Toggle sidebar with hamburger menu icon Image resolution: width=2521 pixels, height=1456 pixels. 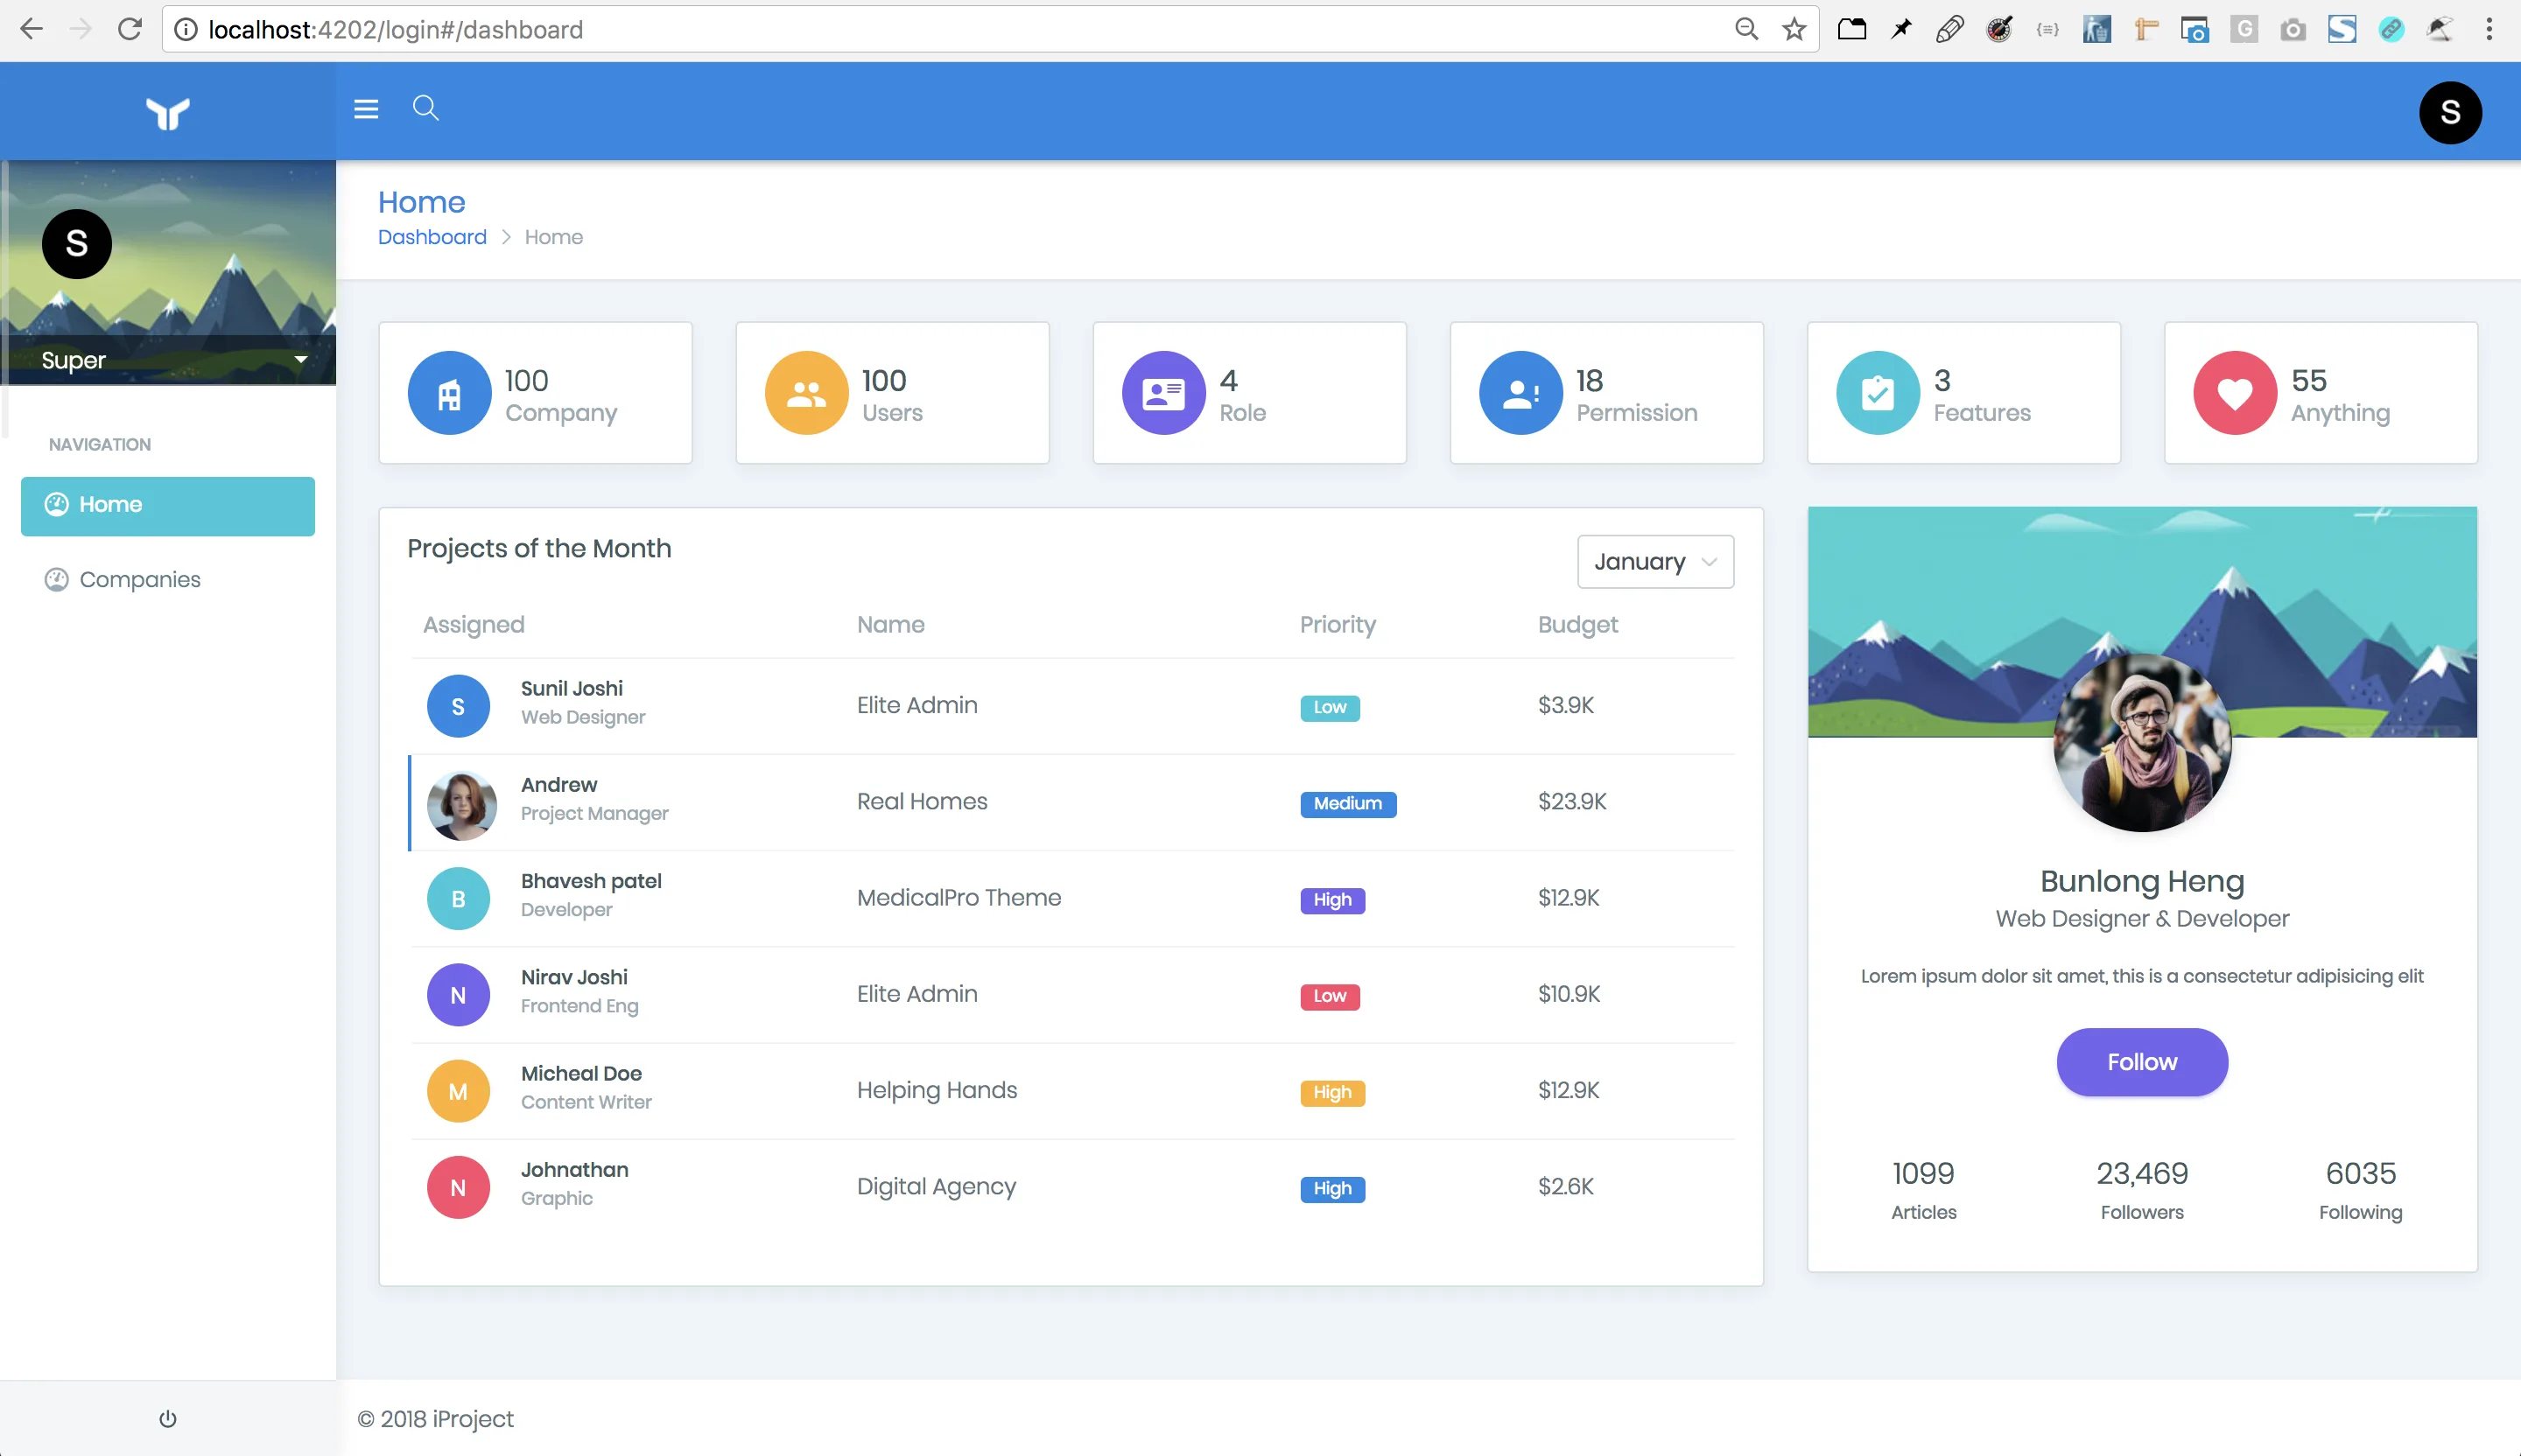(x=366, y=109)
